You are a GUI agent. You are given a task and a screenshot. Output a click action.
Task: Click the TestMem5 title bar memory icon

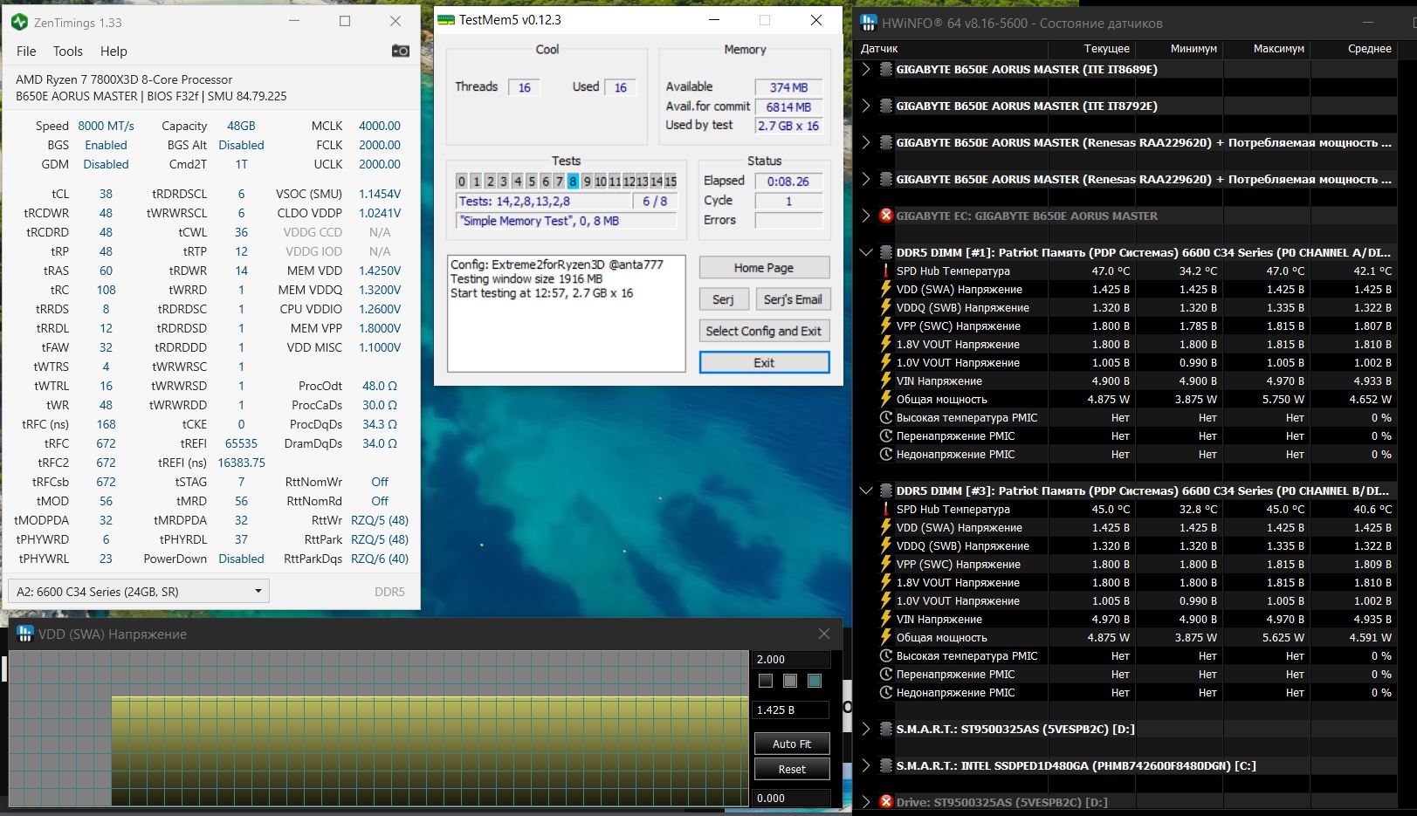point(446,20)
